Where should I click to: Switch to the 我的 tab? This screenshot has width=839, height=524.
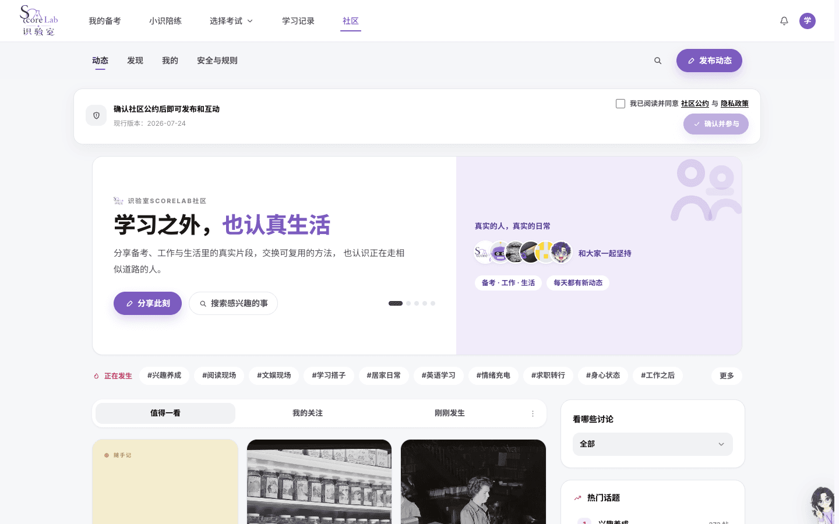click(x=170, y=61)
